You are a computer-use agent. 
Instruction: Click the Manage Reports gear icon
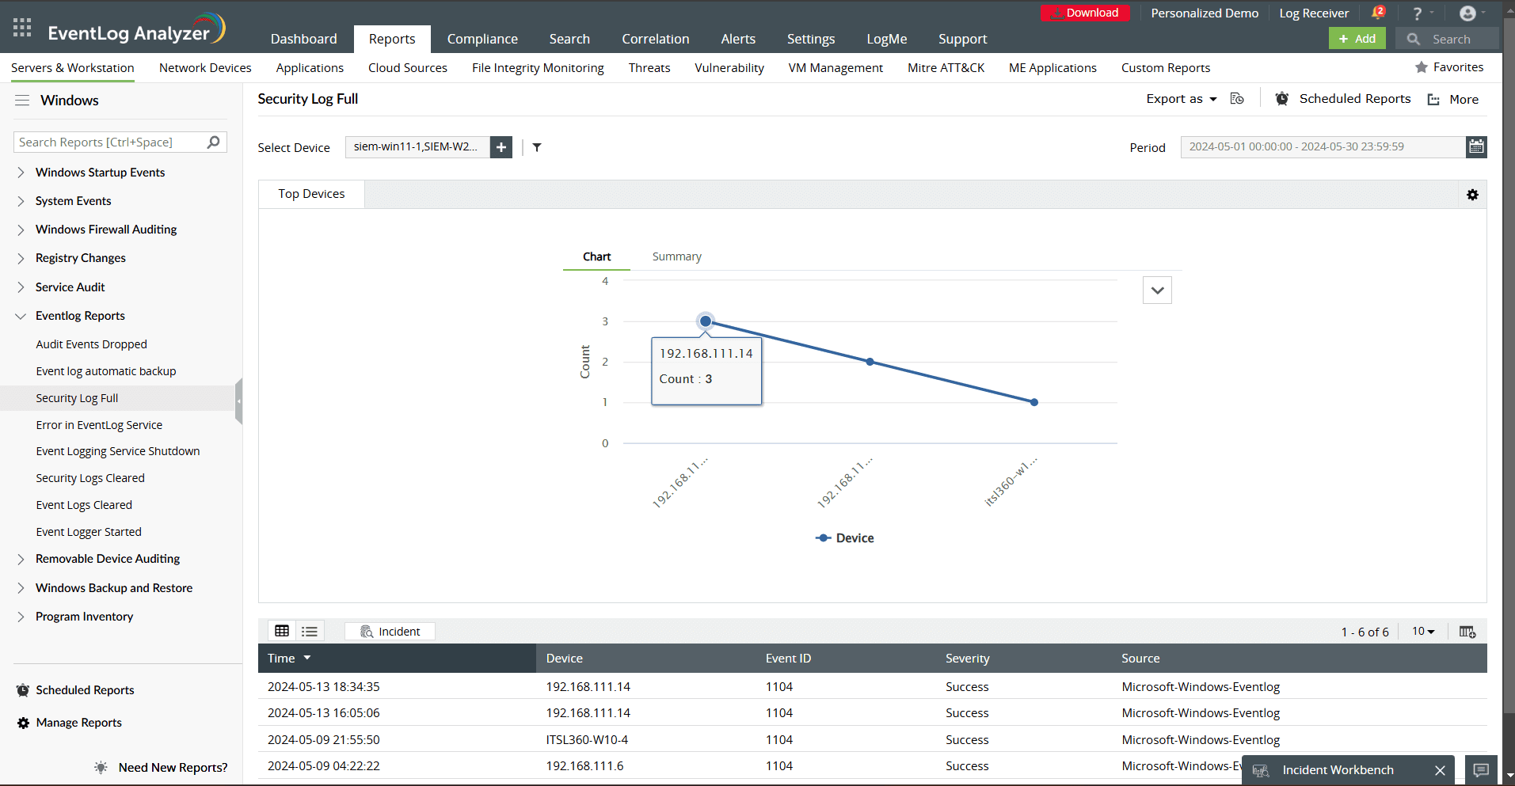[23, 723]
